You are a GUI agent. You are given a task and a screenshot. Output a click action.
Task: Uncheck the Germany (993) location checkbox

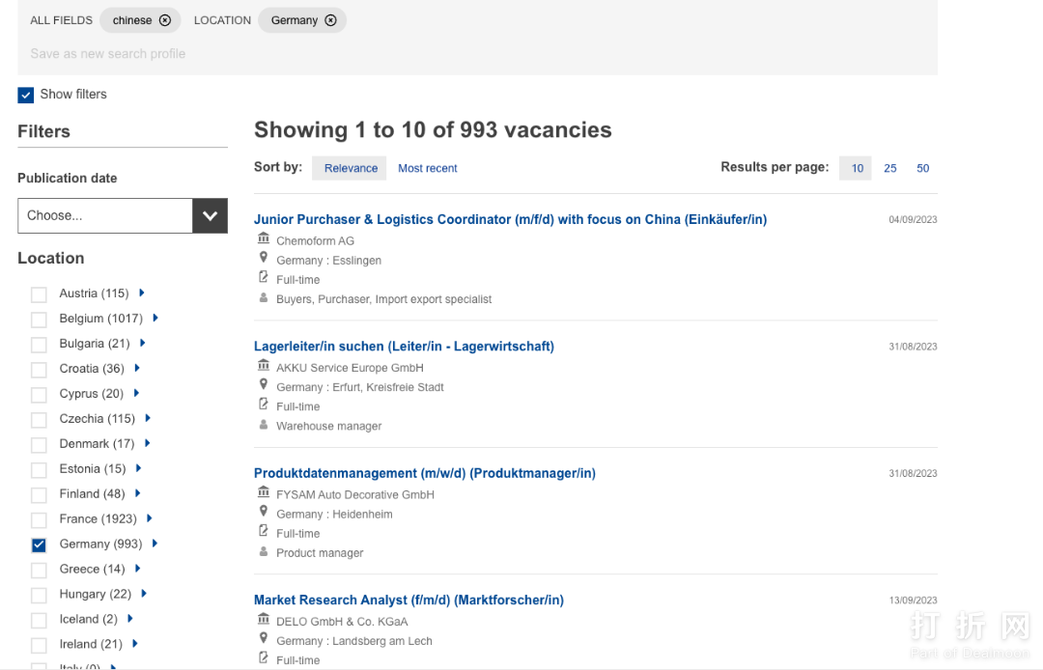[39, 544]
